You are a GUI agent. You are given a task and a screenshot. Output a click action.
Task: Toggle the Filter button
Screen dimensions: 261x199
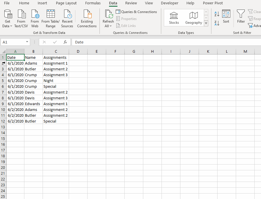click(241, 16)
